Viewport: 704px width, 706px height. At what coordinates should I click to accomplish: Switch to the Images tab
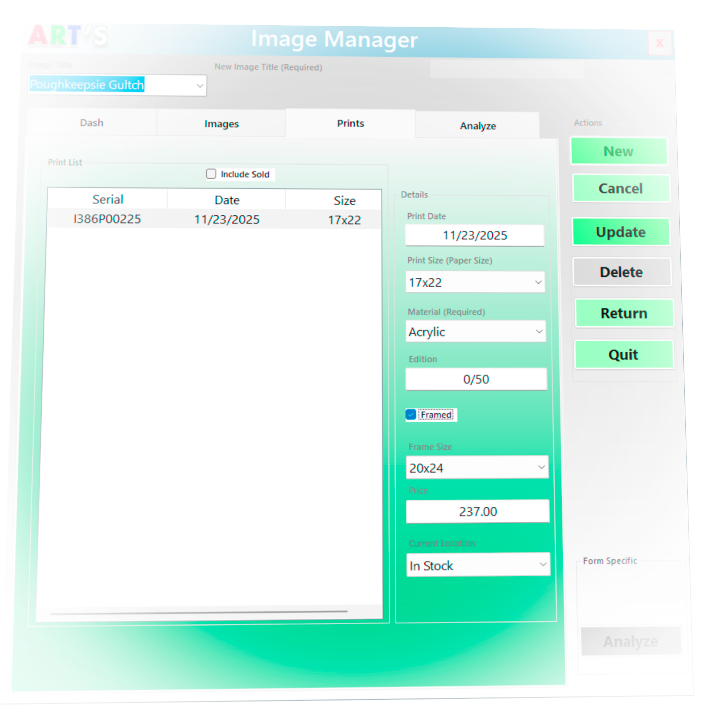coord(221,124)
